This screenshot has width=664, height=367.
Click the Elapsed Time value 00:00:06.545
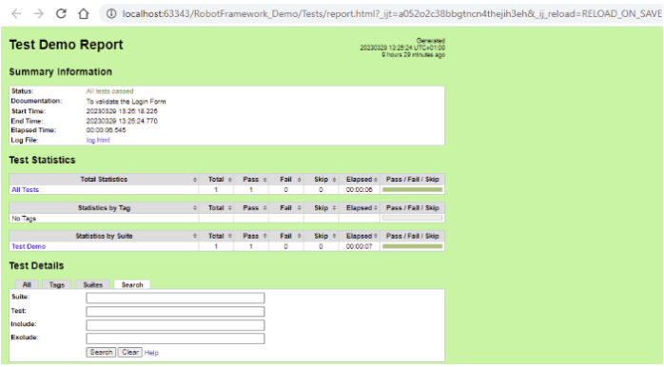(106, 130)
